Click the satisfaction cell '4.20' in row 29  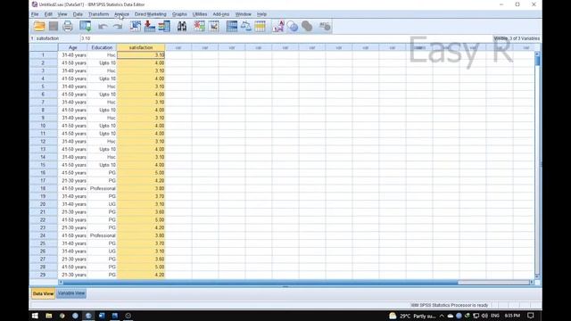(141, 275)
